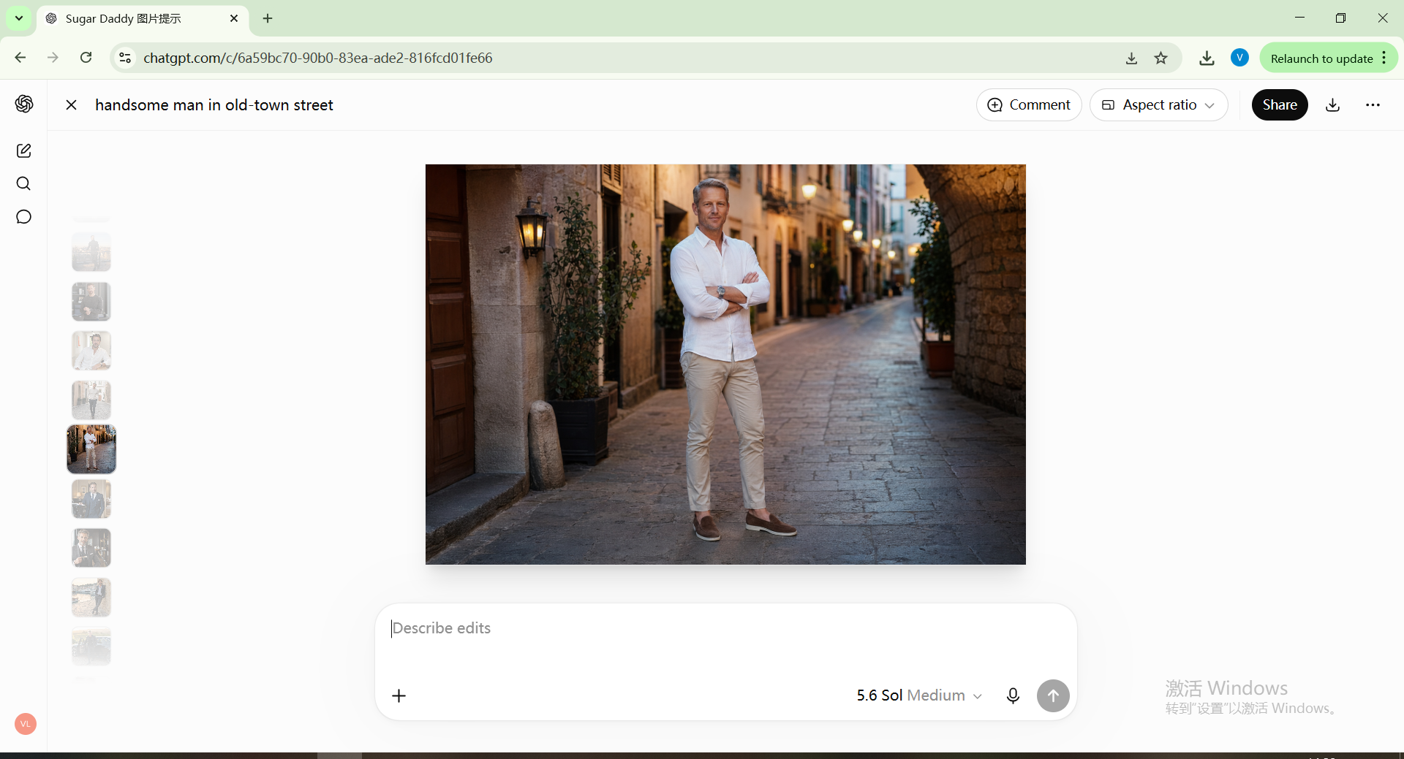1404x759 pixels.
Task: Close the image viewer with X
Action: pos(71,104)
